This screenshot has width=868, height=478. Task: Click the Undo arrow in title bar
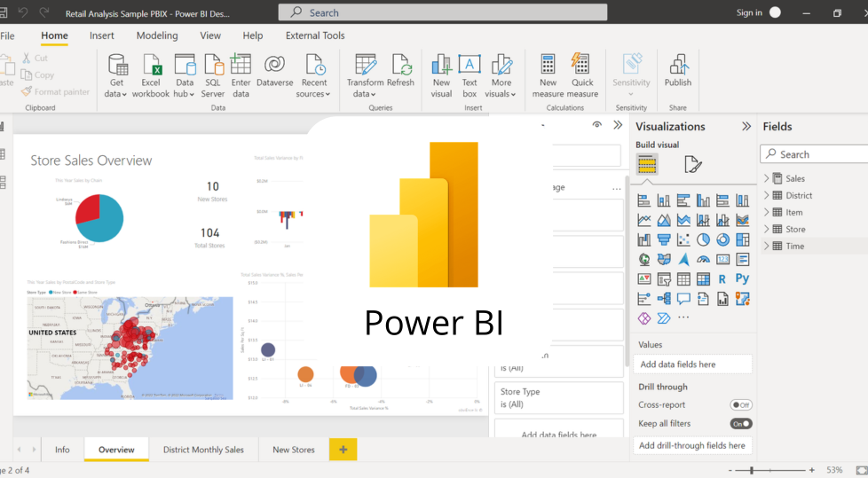pos(23,12)
